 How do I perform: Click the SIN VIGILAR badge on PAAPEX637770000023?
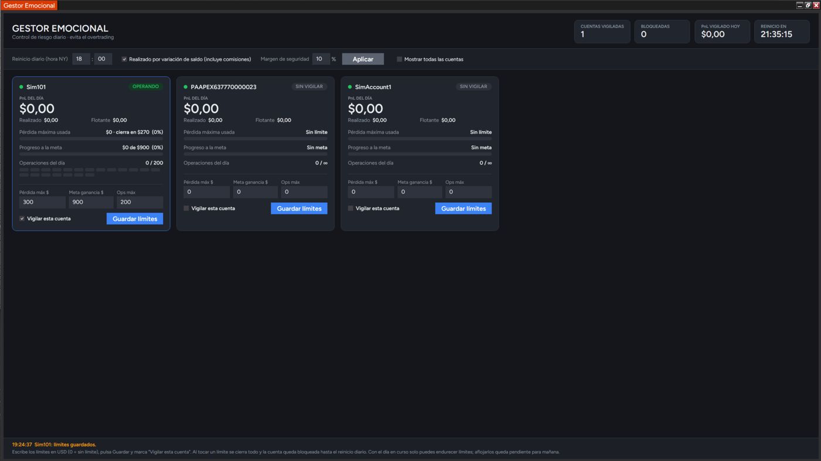(x=309, y=87)
